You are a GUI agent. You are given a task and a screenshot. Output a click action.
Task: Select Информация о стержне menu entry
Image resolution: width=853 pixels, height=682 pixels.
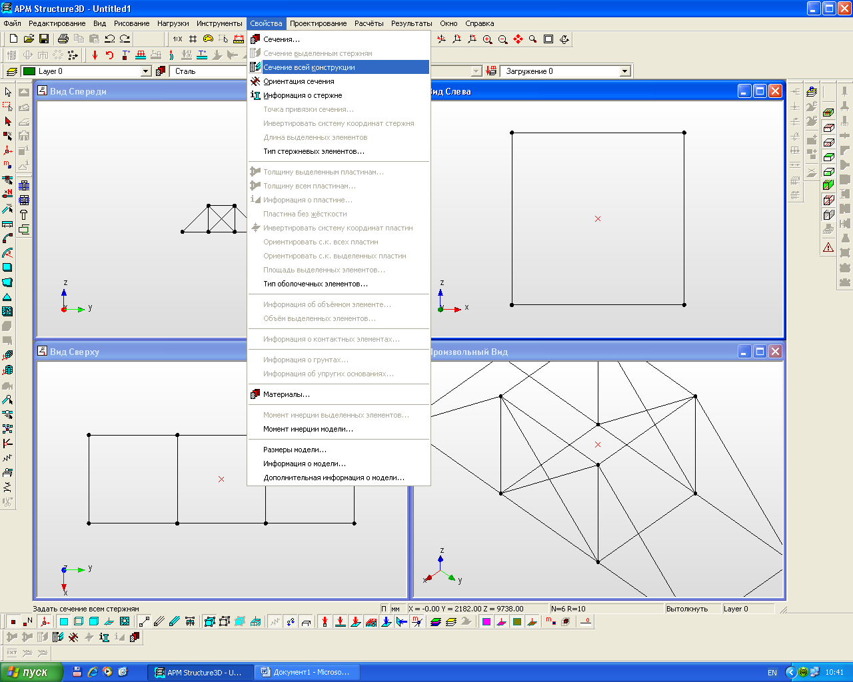(x=339, y=95)
